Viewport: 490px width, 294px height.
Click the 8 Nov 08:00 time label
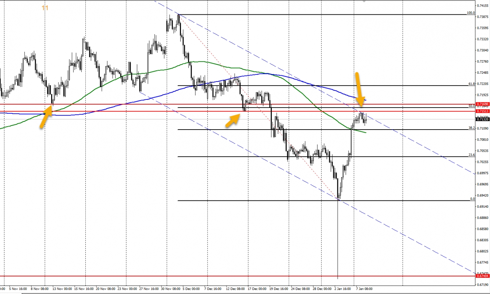39,289
